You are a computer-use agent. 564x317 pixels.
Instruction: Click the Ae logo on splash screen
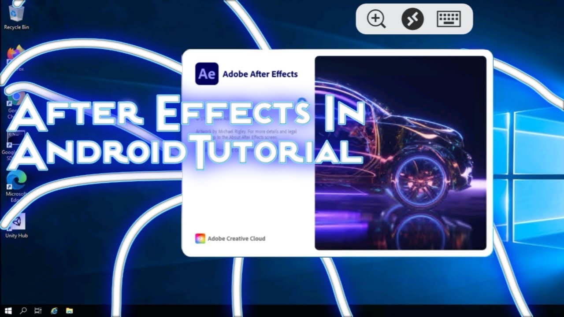[x=207, y=74]
